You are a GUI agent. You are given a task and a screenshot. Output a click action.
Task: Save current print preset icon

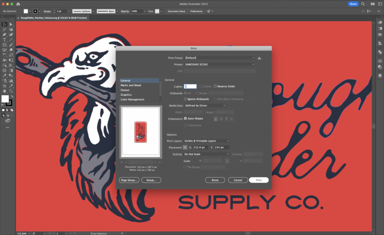tap(259, 58)
